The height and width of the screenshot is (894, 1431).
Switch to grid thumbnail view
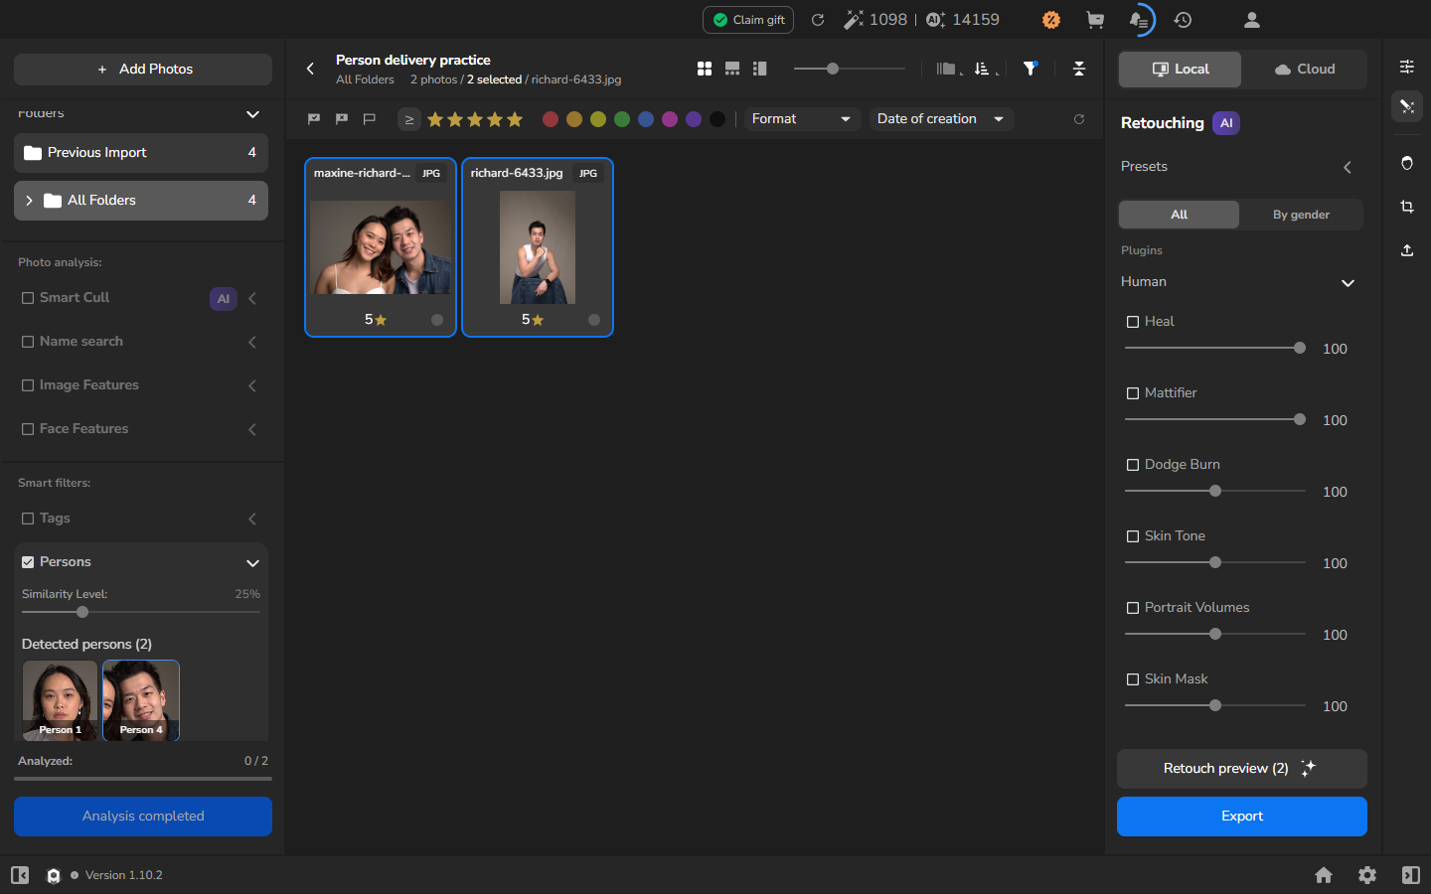[705, 69]
